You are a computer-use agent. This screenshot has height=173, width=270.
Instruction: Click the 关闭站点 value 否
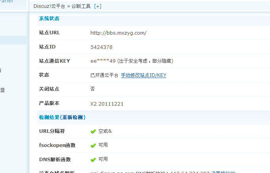[x=92, y=89]
